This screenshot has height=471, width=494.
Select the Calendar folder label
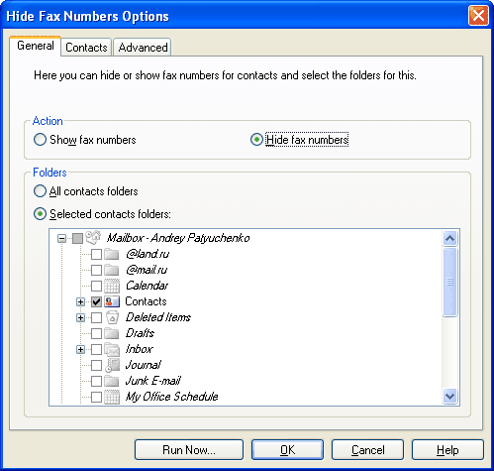coord(147,286)
